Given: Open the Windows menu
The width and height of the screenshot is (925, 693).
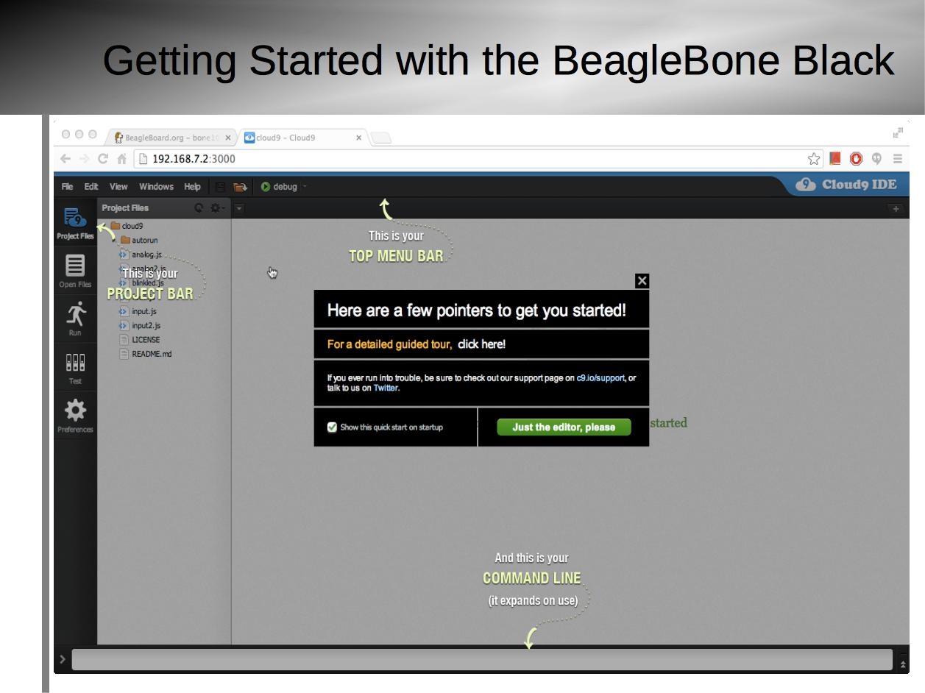Looking at the screenshot, I should 156,187.
